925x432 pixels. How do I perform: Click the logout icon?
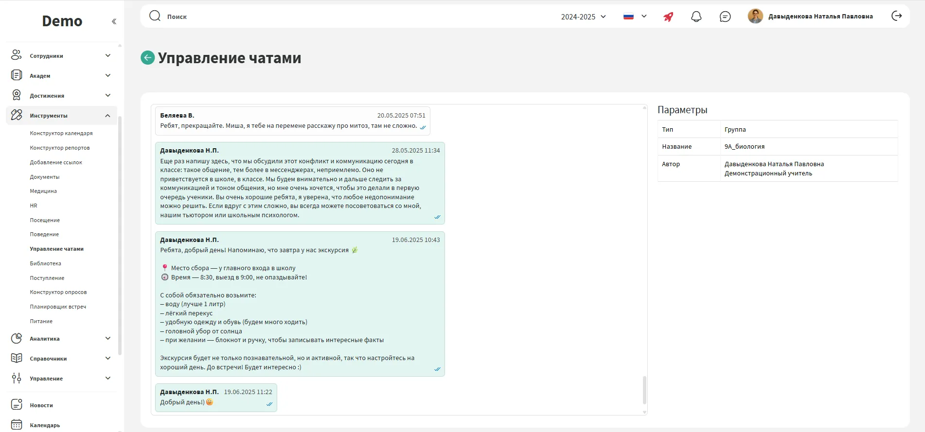896,16
